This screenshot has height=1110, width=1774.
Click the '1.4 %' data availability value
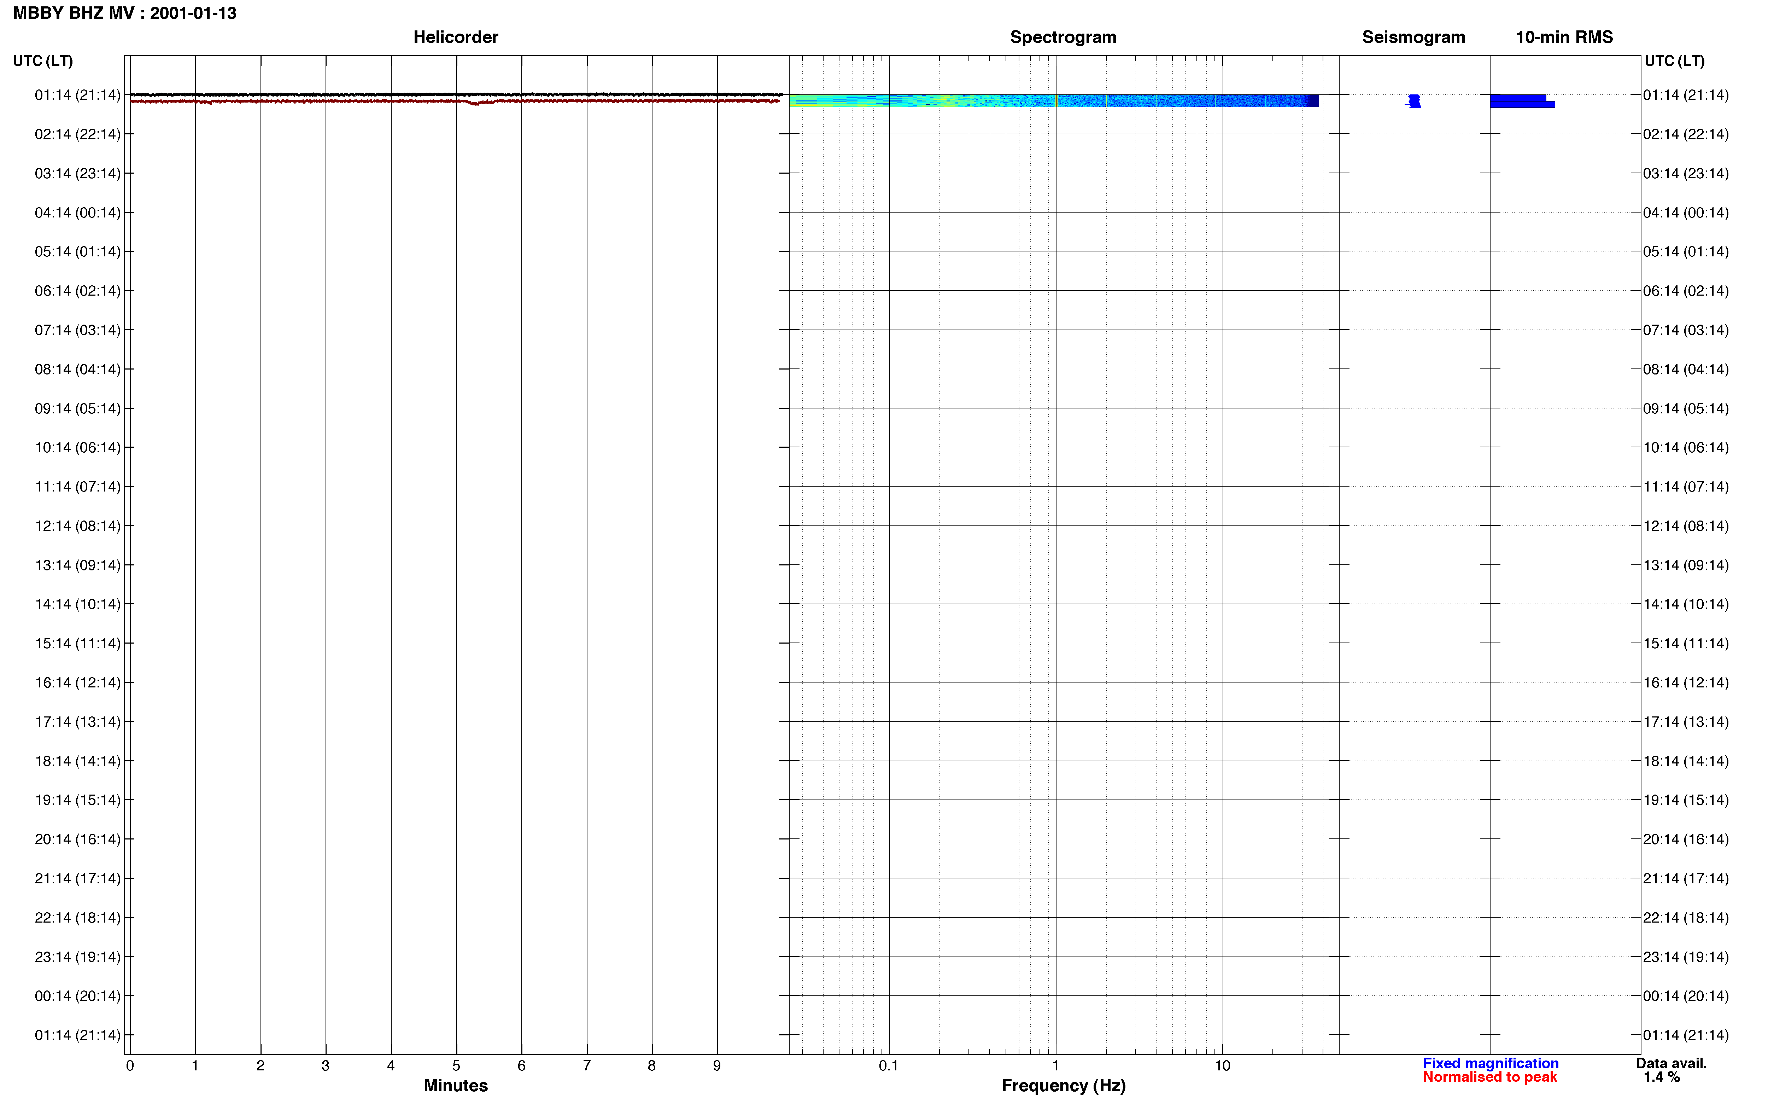(x=1662, y=1078)
